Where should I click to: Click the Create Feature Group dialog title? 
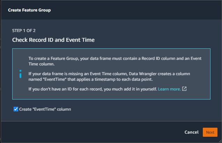(29, 10)
